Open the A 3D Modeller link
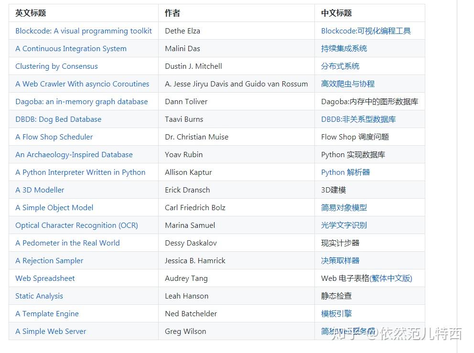This screenshot has height=353, width=474. [40, 190]
